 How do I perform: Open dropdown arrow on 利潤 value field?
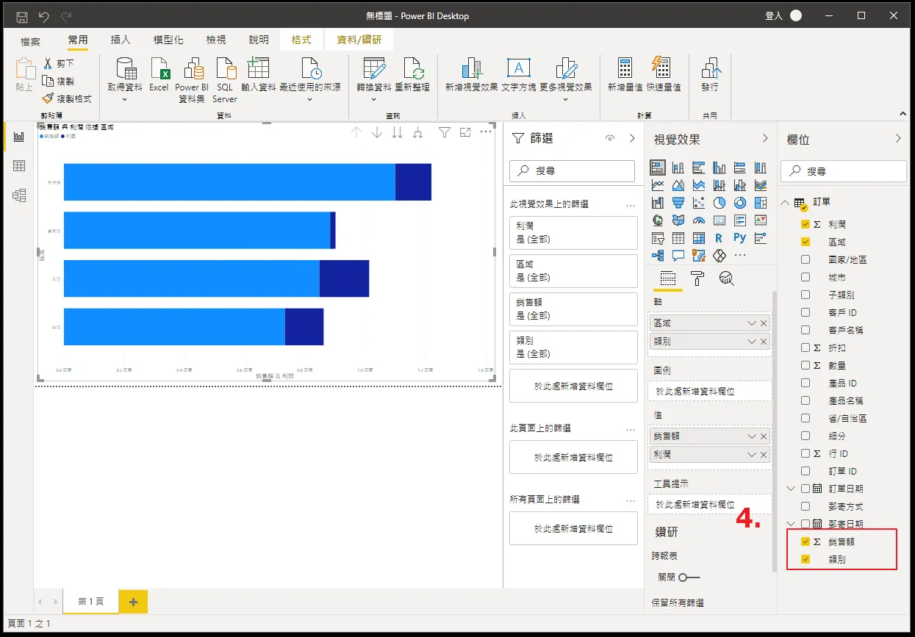[x=751, y=455]
